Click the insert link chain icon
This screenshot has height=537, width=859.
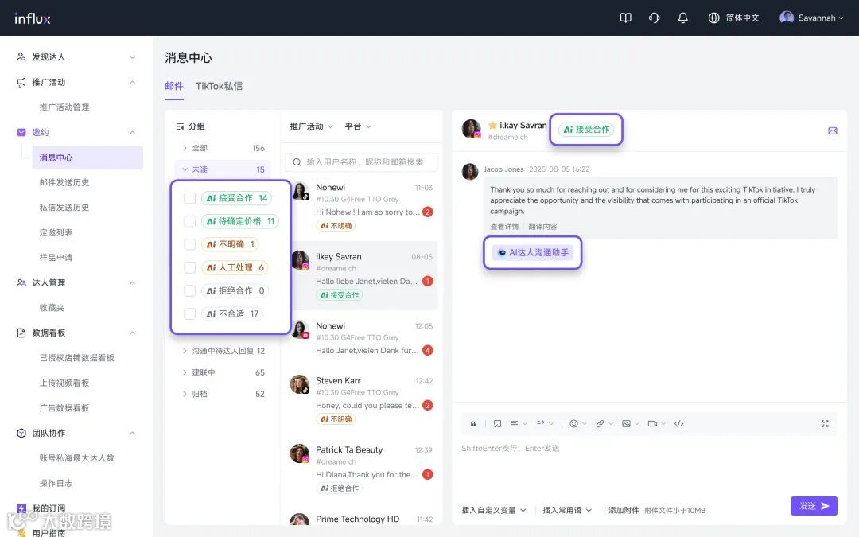pos(600,423)
